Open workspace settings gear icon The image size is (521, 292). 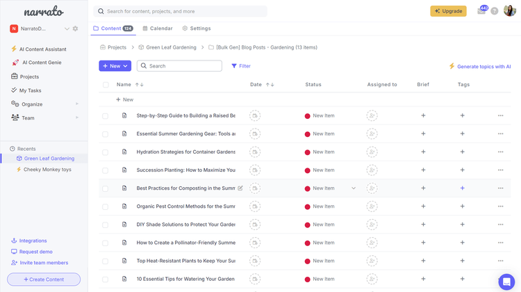point(76,29)
